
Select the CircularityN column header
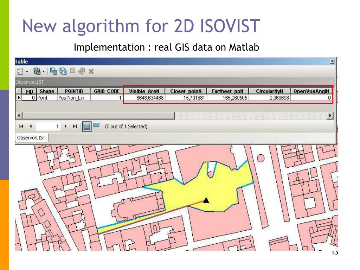(x=269, y=91)
